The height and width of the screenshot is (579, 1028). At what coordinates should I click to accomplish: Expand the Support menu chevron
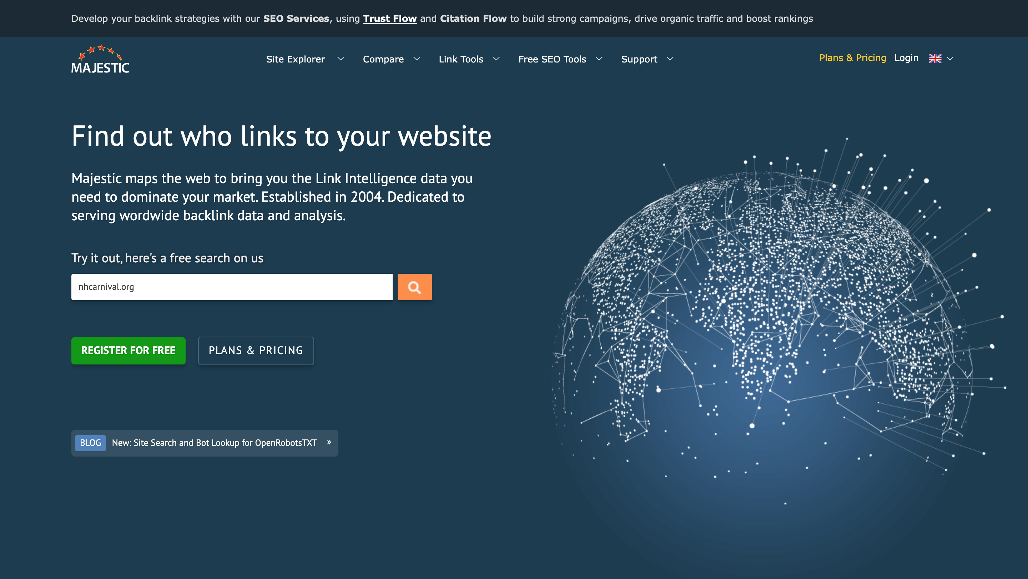670,59
